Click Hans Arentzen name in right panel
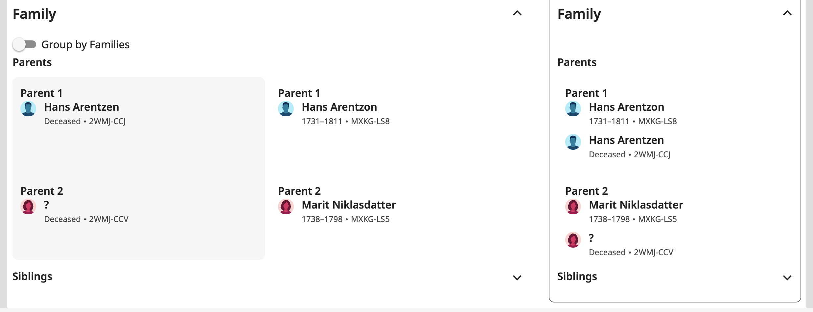The image size is (813, 312). (626, 140)
